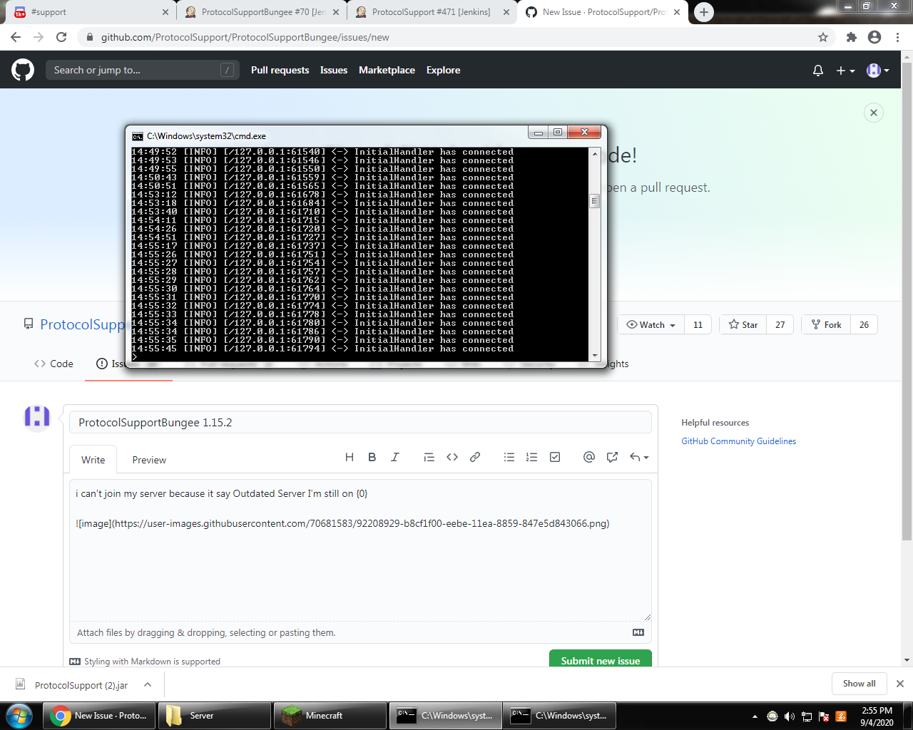The image size is (913, 730).
Task: Insert a numbered list in the editor
Action: coord(531,457)
